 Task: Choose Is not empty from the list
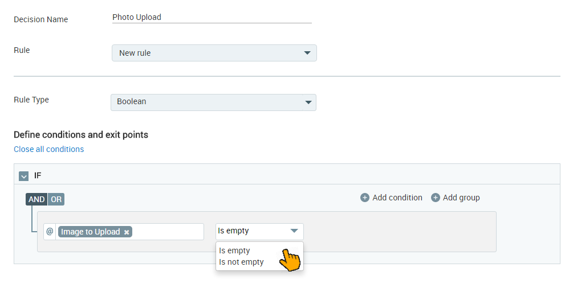(241, 262)
